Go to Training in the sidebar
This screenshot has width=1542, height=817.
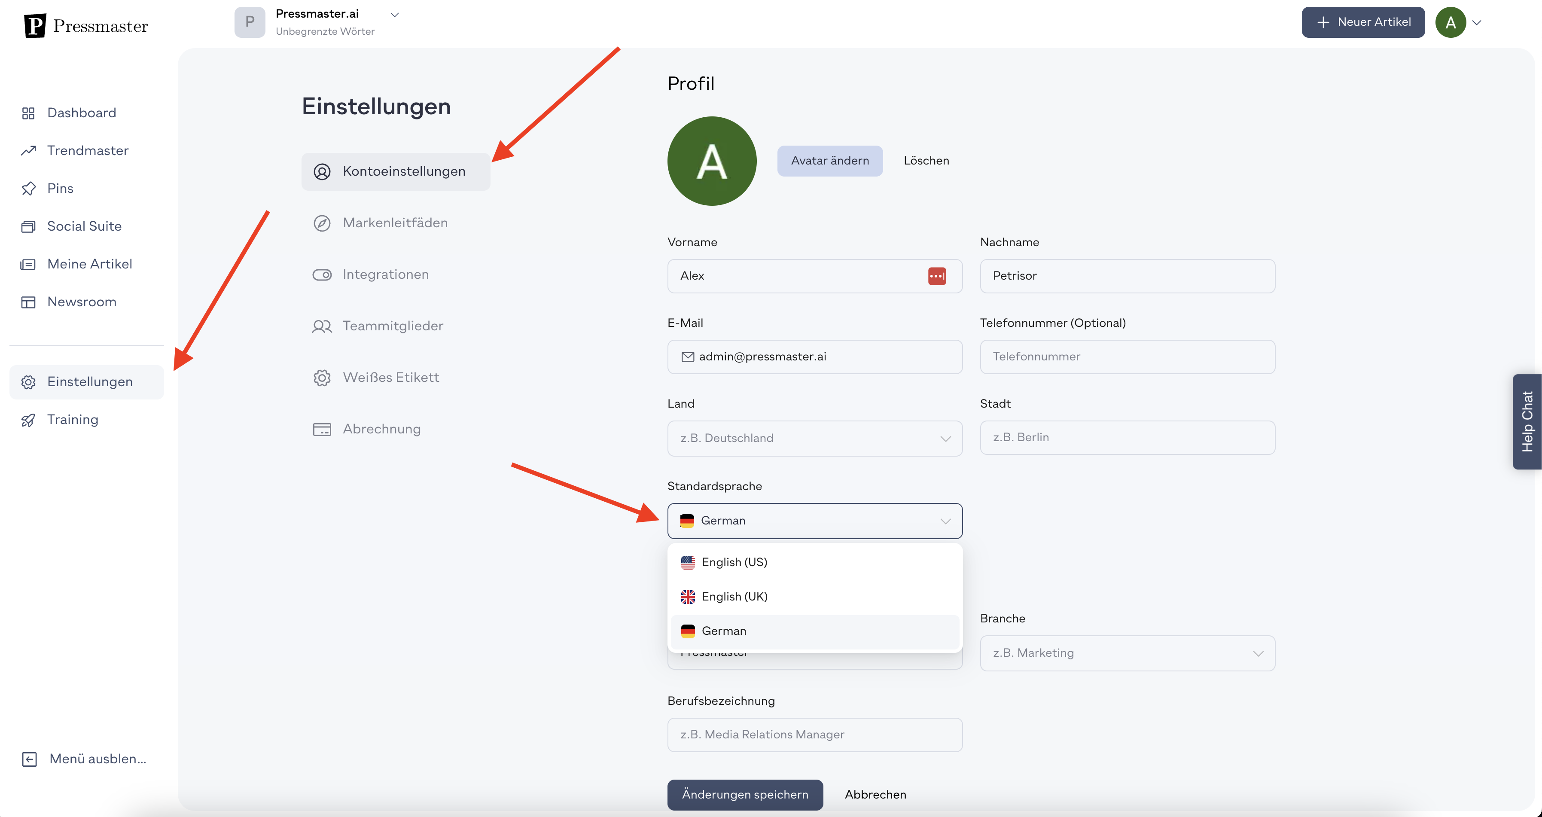tap(86, 420)
